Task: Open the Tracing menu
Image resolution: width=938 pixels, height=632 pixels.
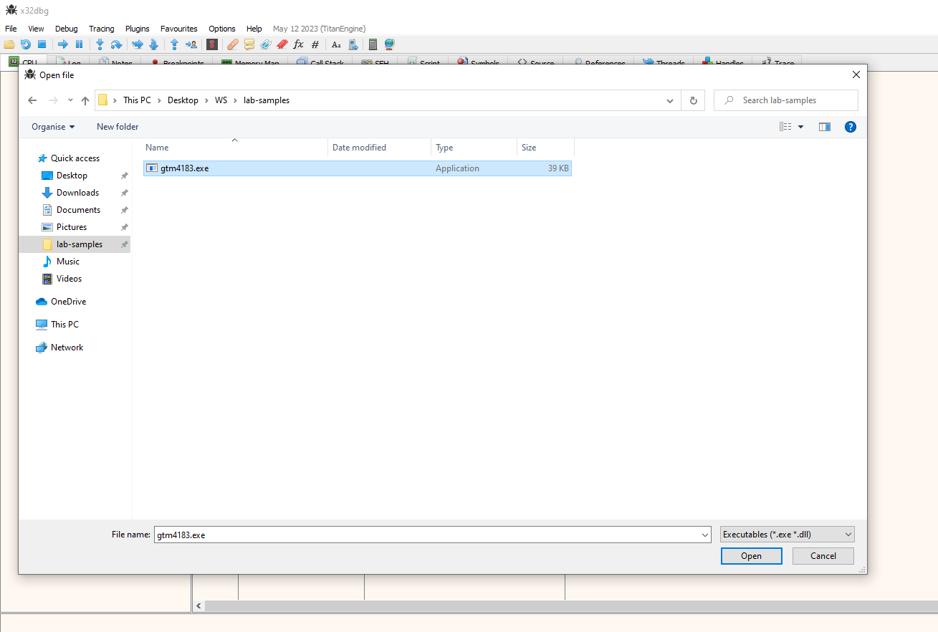Action: (101, 29)
